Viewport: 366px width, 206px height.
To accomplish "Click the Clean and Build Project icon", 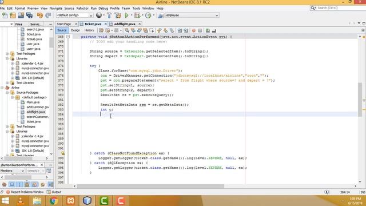I will 118,15.
